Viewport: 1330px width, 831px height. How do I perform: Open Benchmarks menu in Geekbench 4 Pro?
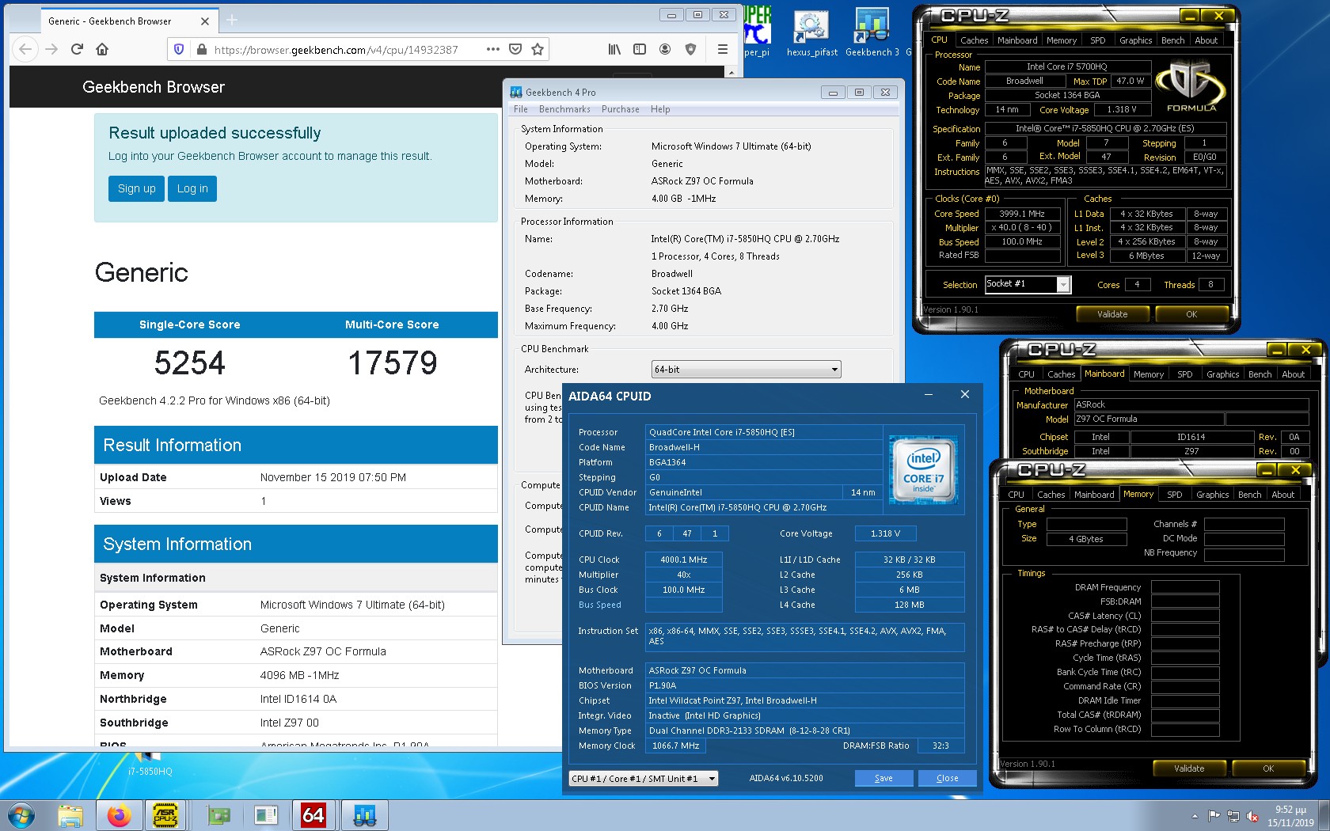click(564, 109)
